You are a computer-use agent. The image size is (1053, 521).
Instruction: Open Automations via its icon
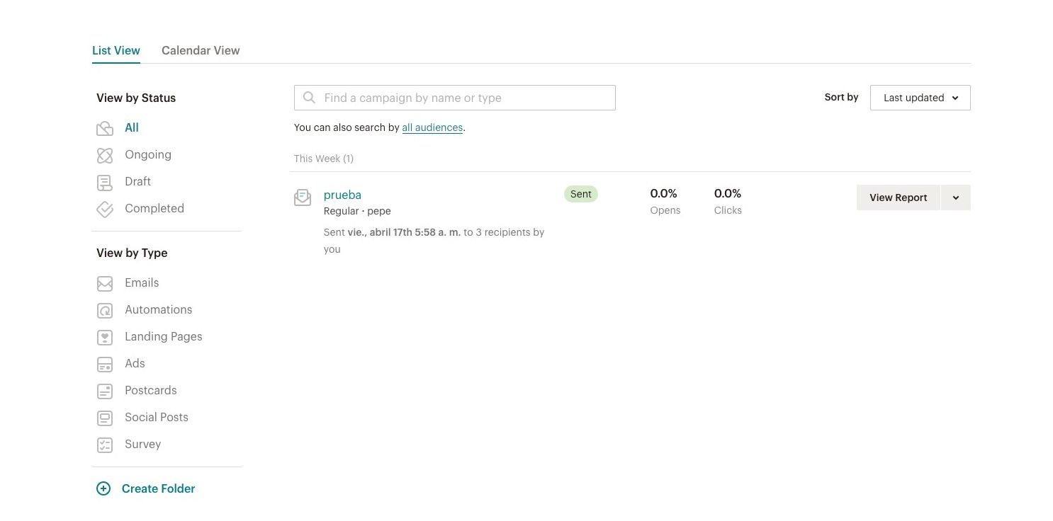pos(105,311)
